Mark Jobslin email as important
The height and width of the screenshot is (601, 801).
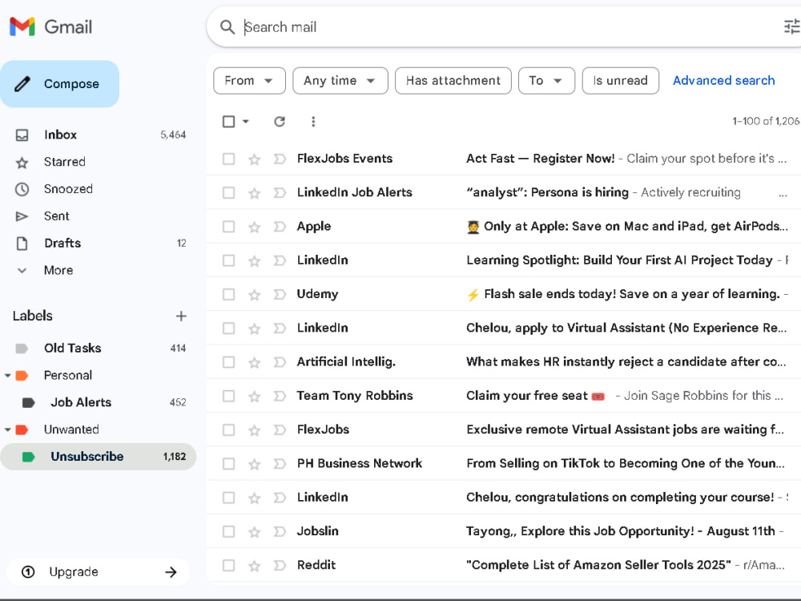pos(280,531)
